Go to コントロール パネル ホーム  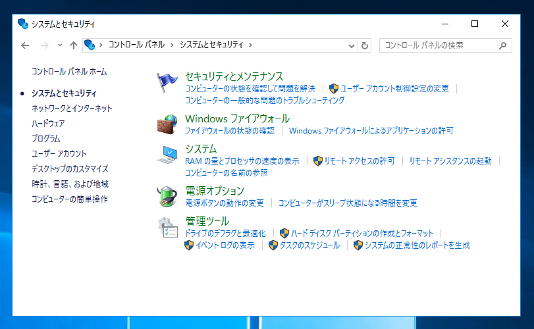[x=69, y=72]
